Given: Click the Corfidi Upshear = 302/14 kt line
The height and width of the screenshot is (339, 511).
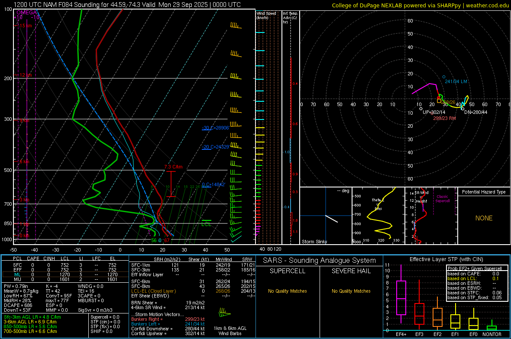Looking at the screenshot, I should [x=168, y=333].
